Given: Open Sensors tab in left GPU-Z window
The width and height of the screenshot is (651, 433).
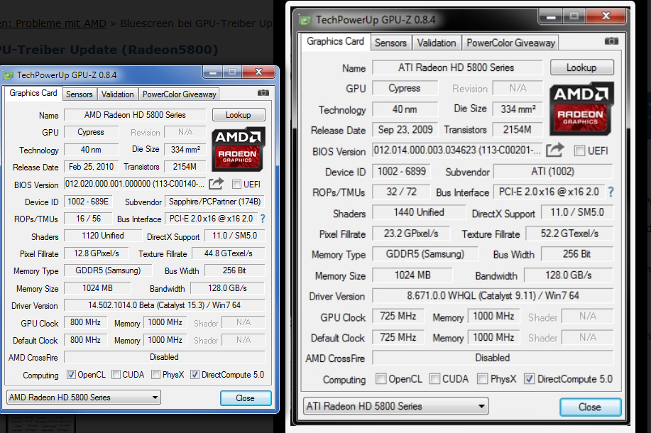Looking at the screenshot, I should point(80,94).
